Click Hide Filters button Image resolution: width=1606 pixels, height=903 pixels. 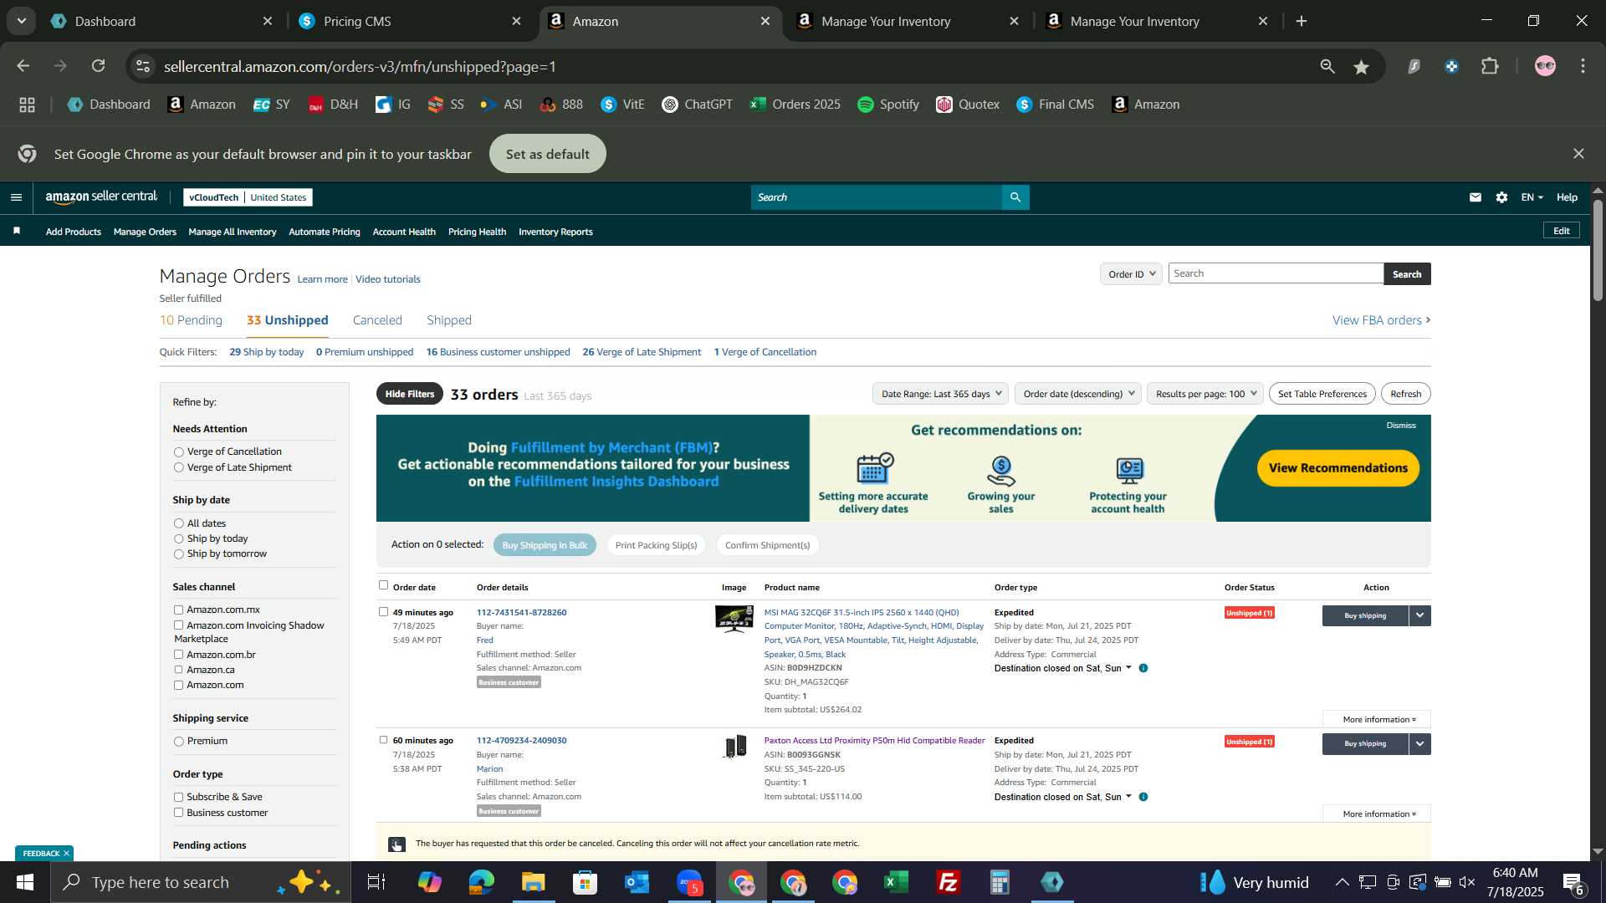pyautogui.click(x=410, y=394)
